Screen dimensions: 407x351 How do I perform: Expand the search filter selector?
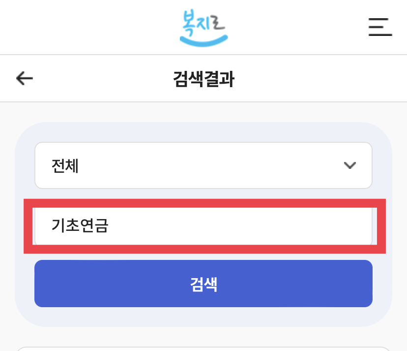pos(203,165)
